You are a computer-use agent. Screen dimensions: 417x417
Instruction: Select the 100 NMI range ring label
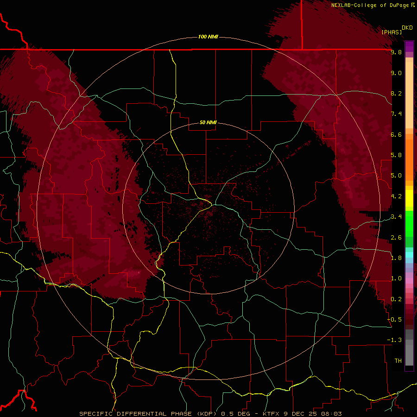208,37
